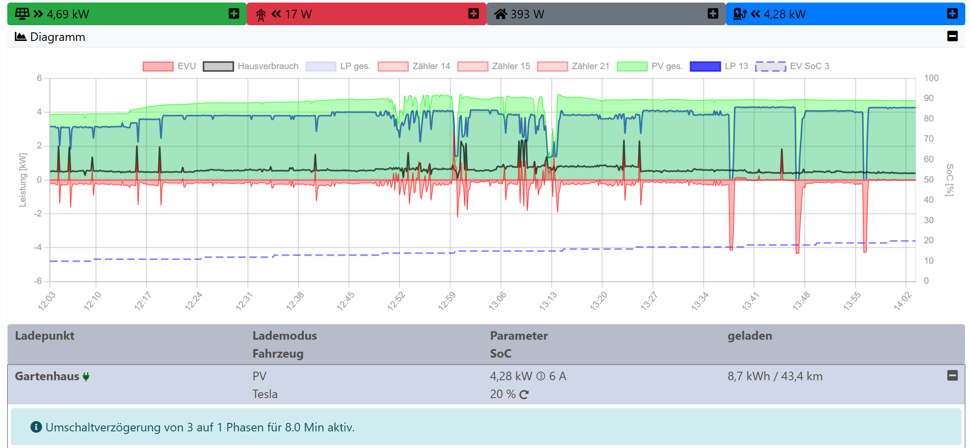Toggle PV ges. series visibility

(x=650, y=66)
